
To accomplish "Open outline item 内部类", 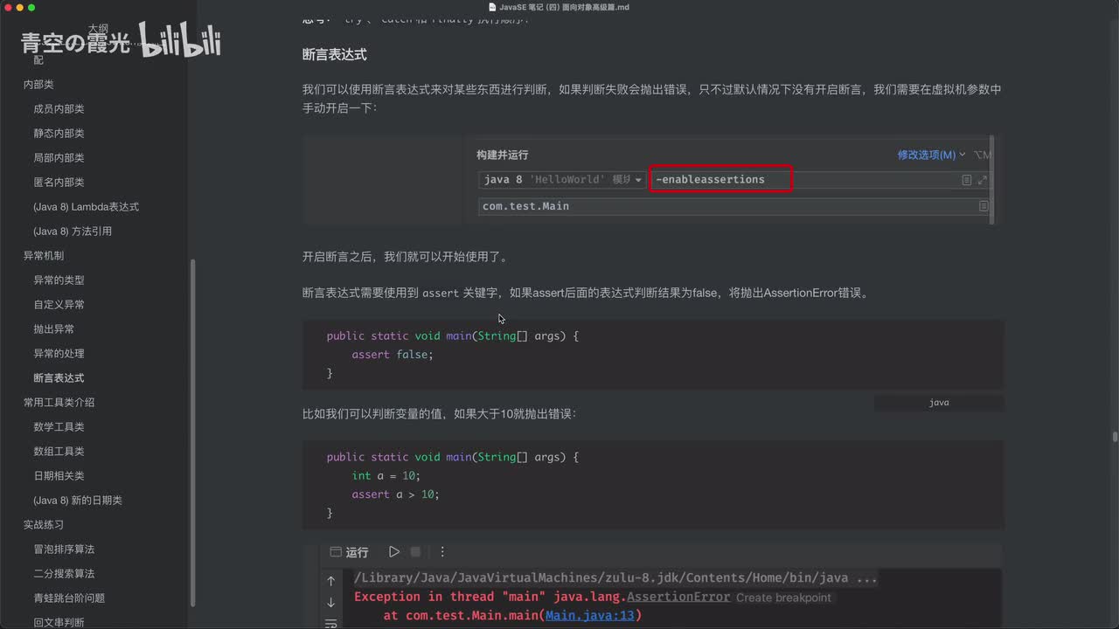I will 38,85.
